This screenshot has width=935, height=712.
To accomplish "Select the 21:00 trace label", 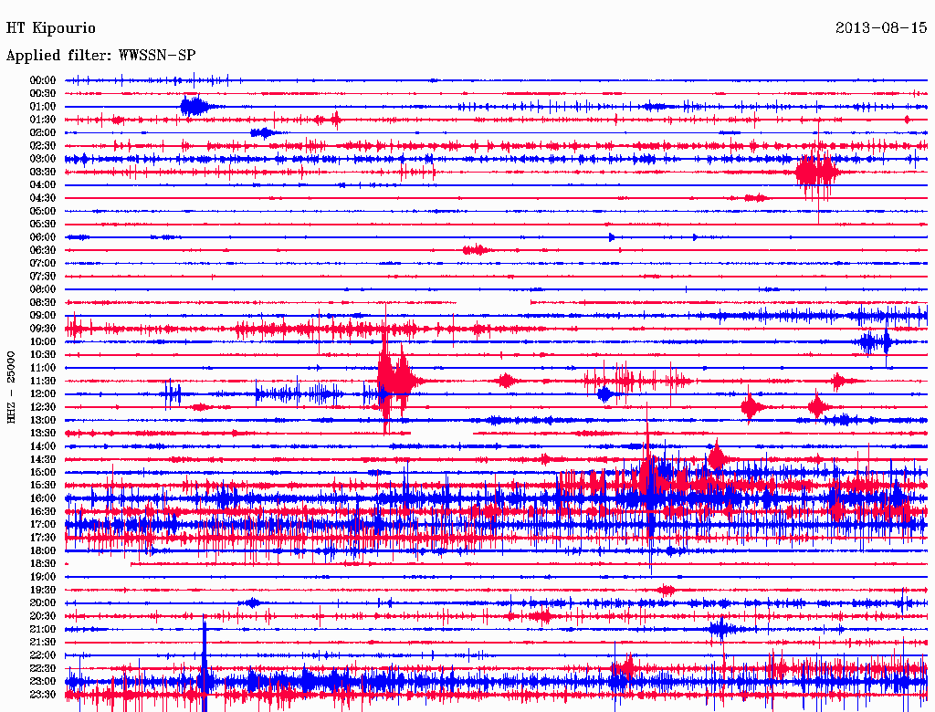I will click(43, 630).
